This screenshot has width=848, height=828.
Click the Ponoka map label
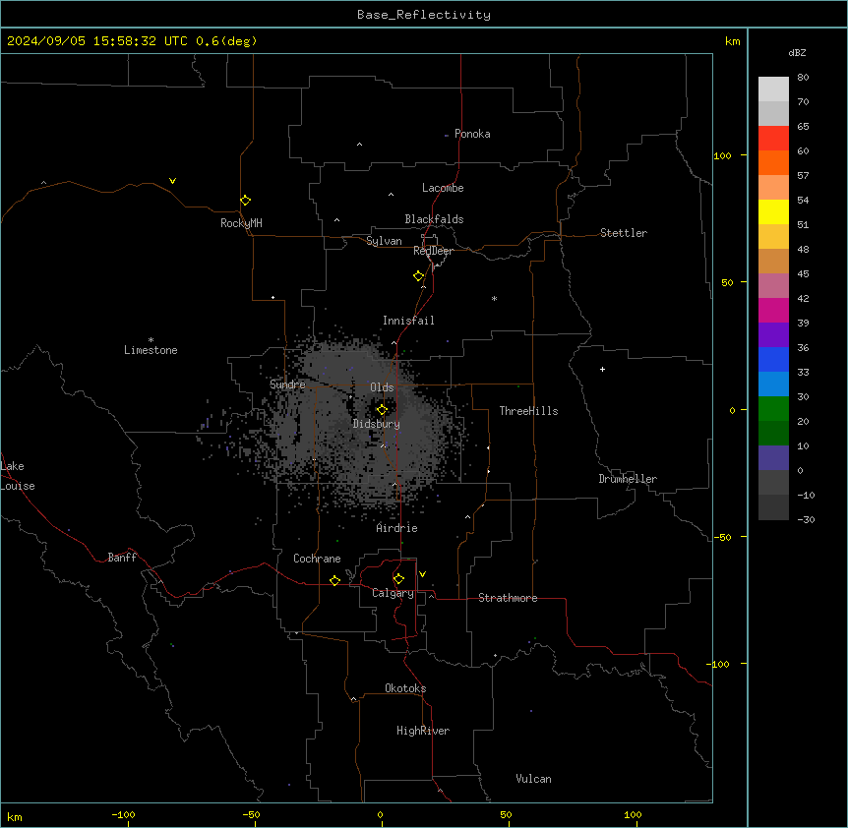point(472,134)
